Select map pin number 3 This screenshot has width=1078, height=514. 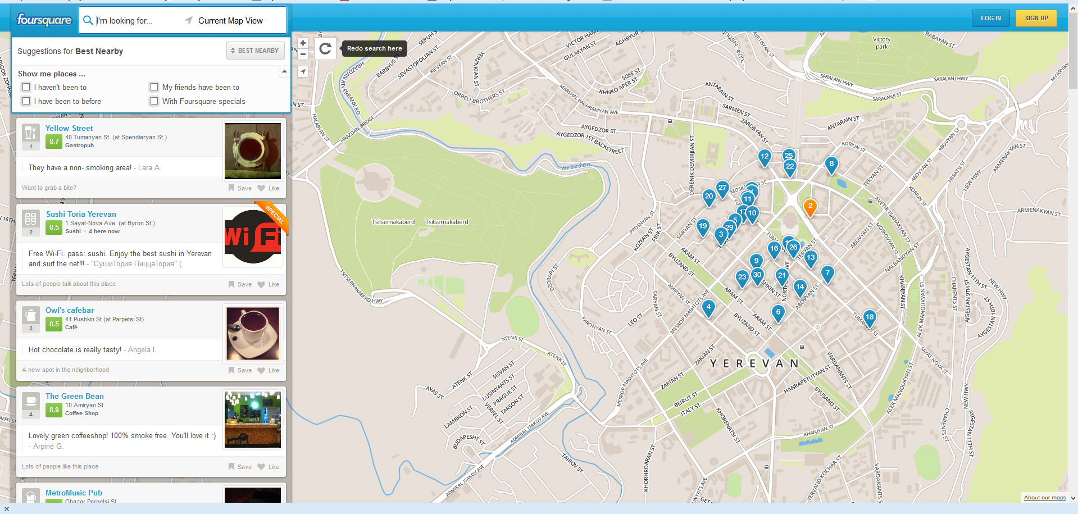pyautogui.click(x=721, y=236)
